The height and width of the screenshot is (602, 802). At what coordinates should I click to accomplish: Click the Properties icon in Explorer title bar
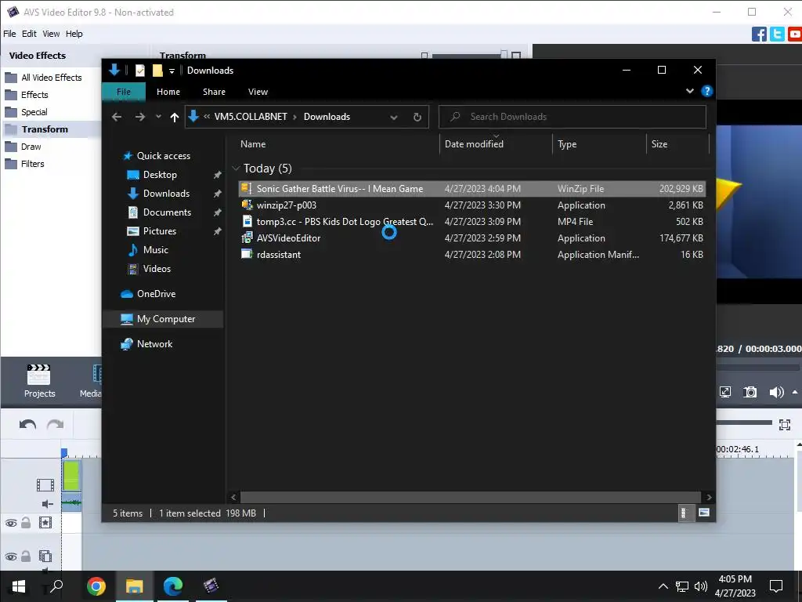(139, 70)
